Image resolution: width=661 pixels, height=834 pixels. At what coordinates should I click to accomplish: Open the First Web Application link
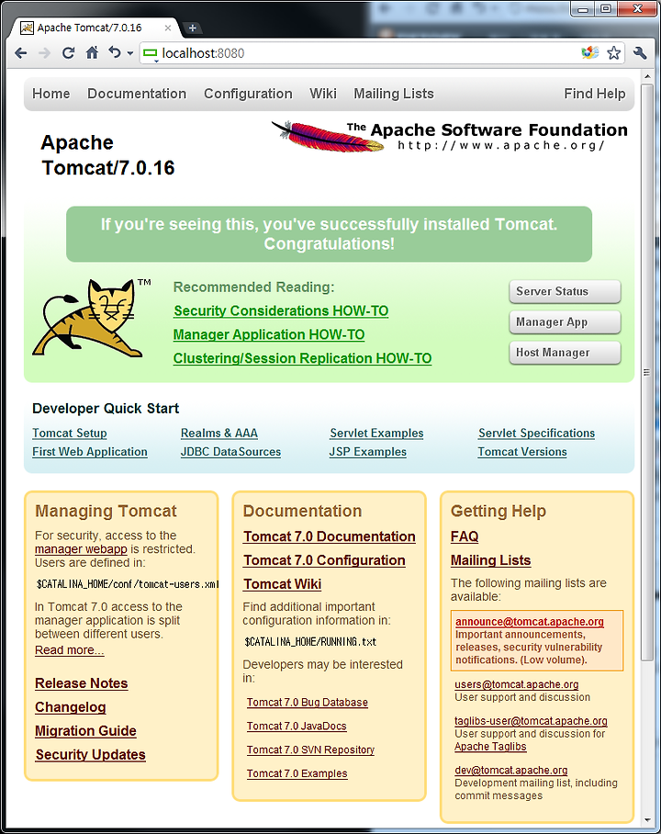(x=90, y=452)
